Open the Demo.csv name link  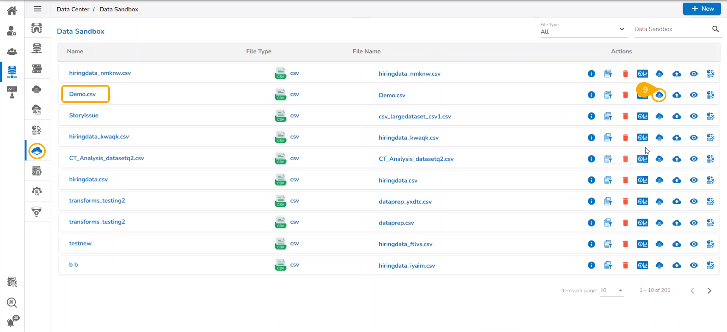[x=83, y=94]
